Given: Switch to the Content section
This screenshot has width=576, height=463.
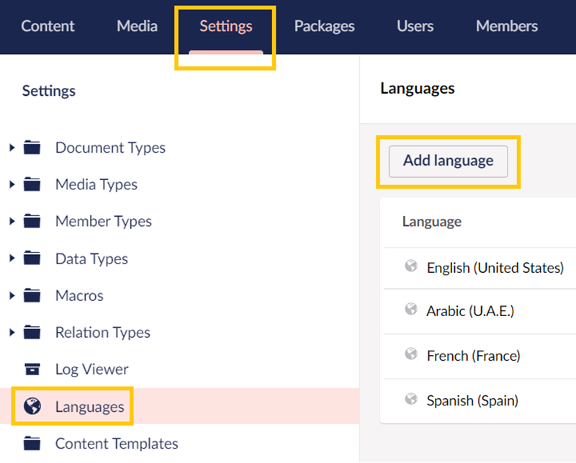Looking at the screenshot, I should pyautogui.click(x=48, y=26).
